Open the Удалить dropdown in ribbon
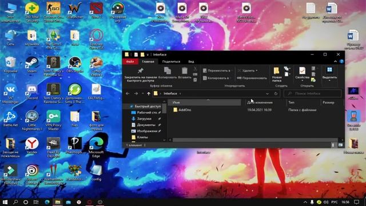366x206 pixels. (x=248, y=70)
